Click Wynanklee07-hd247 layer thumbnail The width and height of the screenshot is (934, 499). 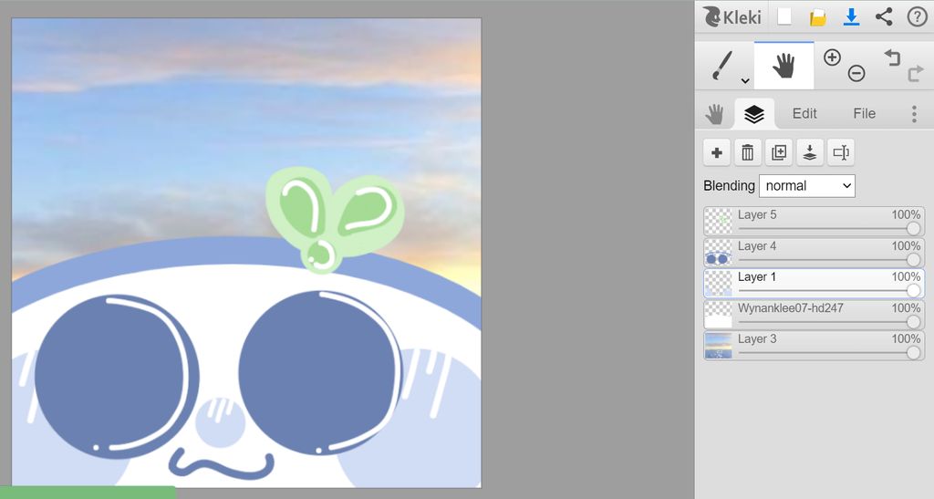click(x=719, y=314)
